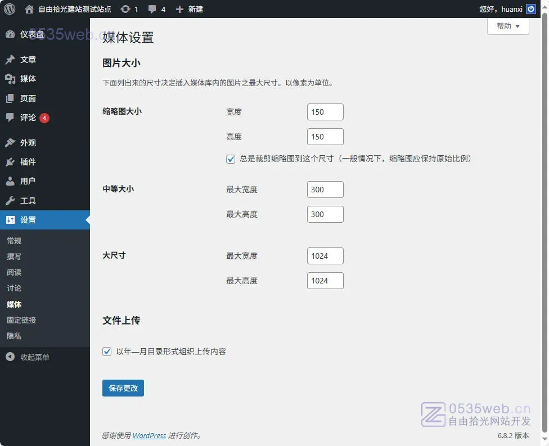
Task: Go to the Discussion settings submenu
Action: [x=14, y=288]
